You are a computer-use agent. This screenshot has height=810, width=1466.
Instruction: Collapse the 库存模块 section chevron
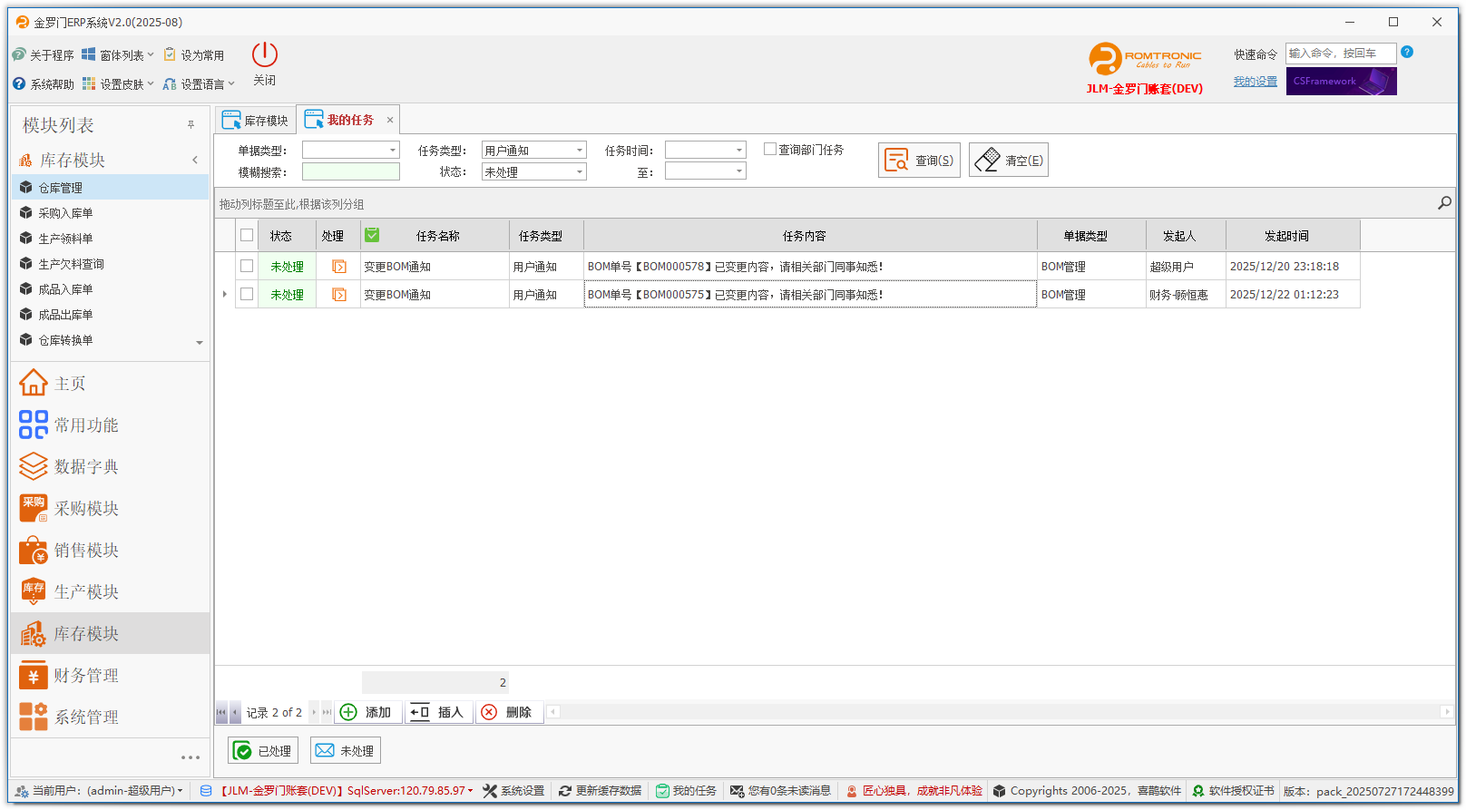[x=195, y=161]
